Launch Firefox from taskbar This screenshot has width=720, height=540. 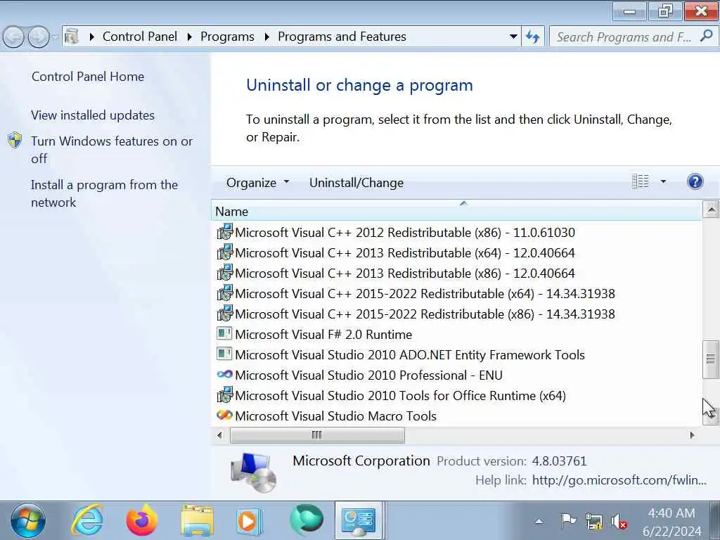pos(142,521)
